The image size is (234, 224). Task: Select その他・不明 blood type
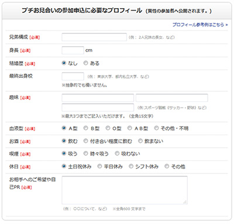pyautogui.click(x=156, y=128)
